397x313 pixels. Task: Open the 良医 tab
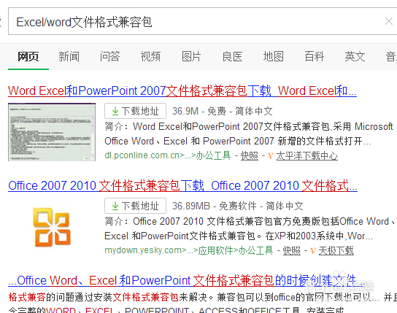(232, 56)
